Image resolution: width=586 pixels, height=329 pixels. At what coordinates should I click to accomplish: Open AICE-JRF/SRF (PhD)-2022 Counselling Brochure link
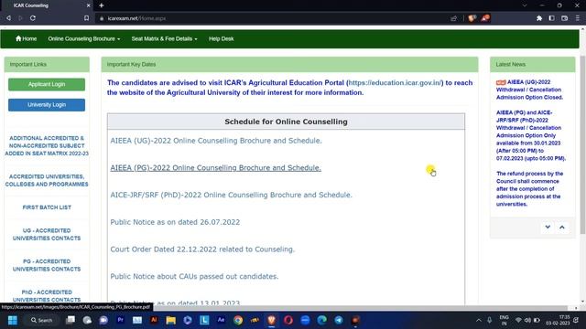[x=231, y=195]
